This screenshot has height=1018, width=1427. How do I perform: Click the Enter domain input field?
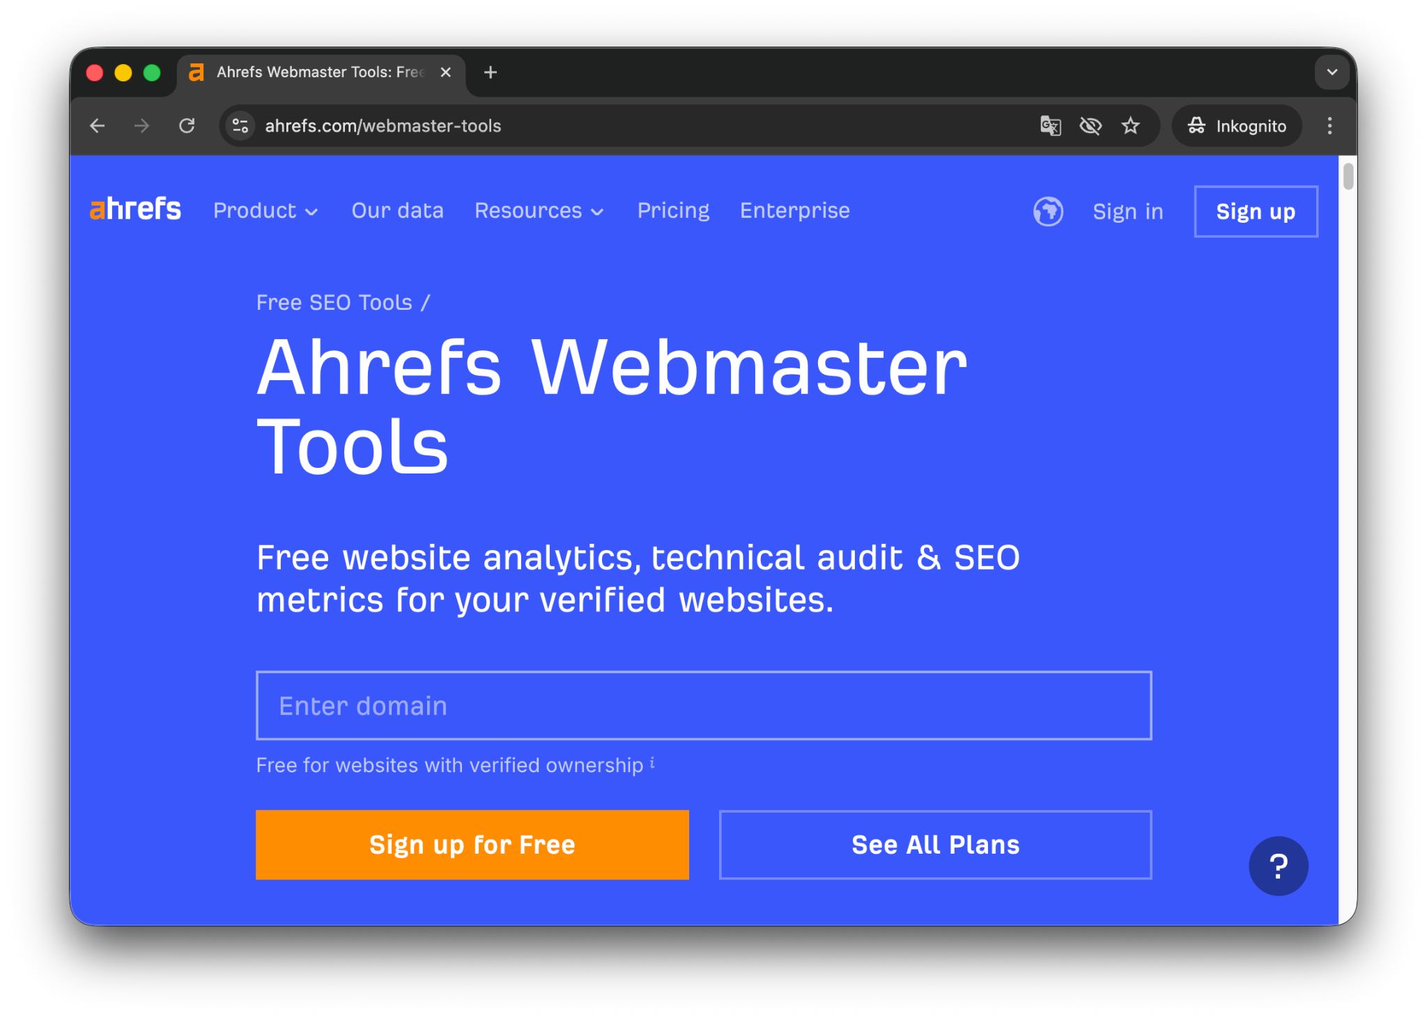703,705
